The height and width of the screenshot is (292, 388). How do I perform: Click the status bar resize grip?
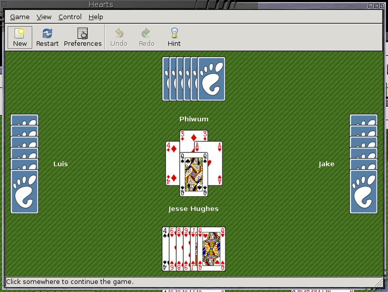point(378,282)
